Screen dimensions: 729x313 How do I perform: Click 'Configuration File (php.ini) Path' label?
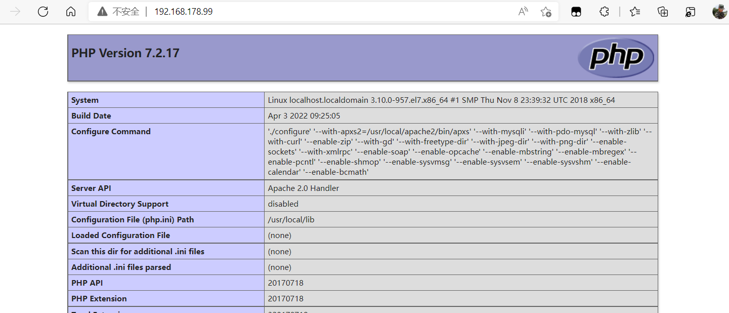coord(133,220)
